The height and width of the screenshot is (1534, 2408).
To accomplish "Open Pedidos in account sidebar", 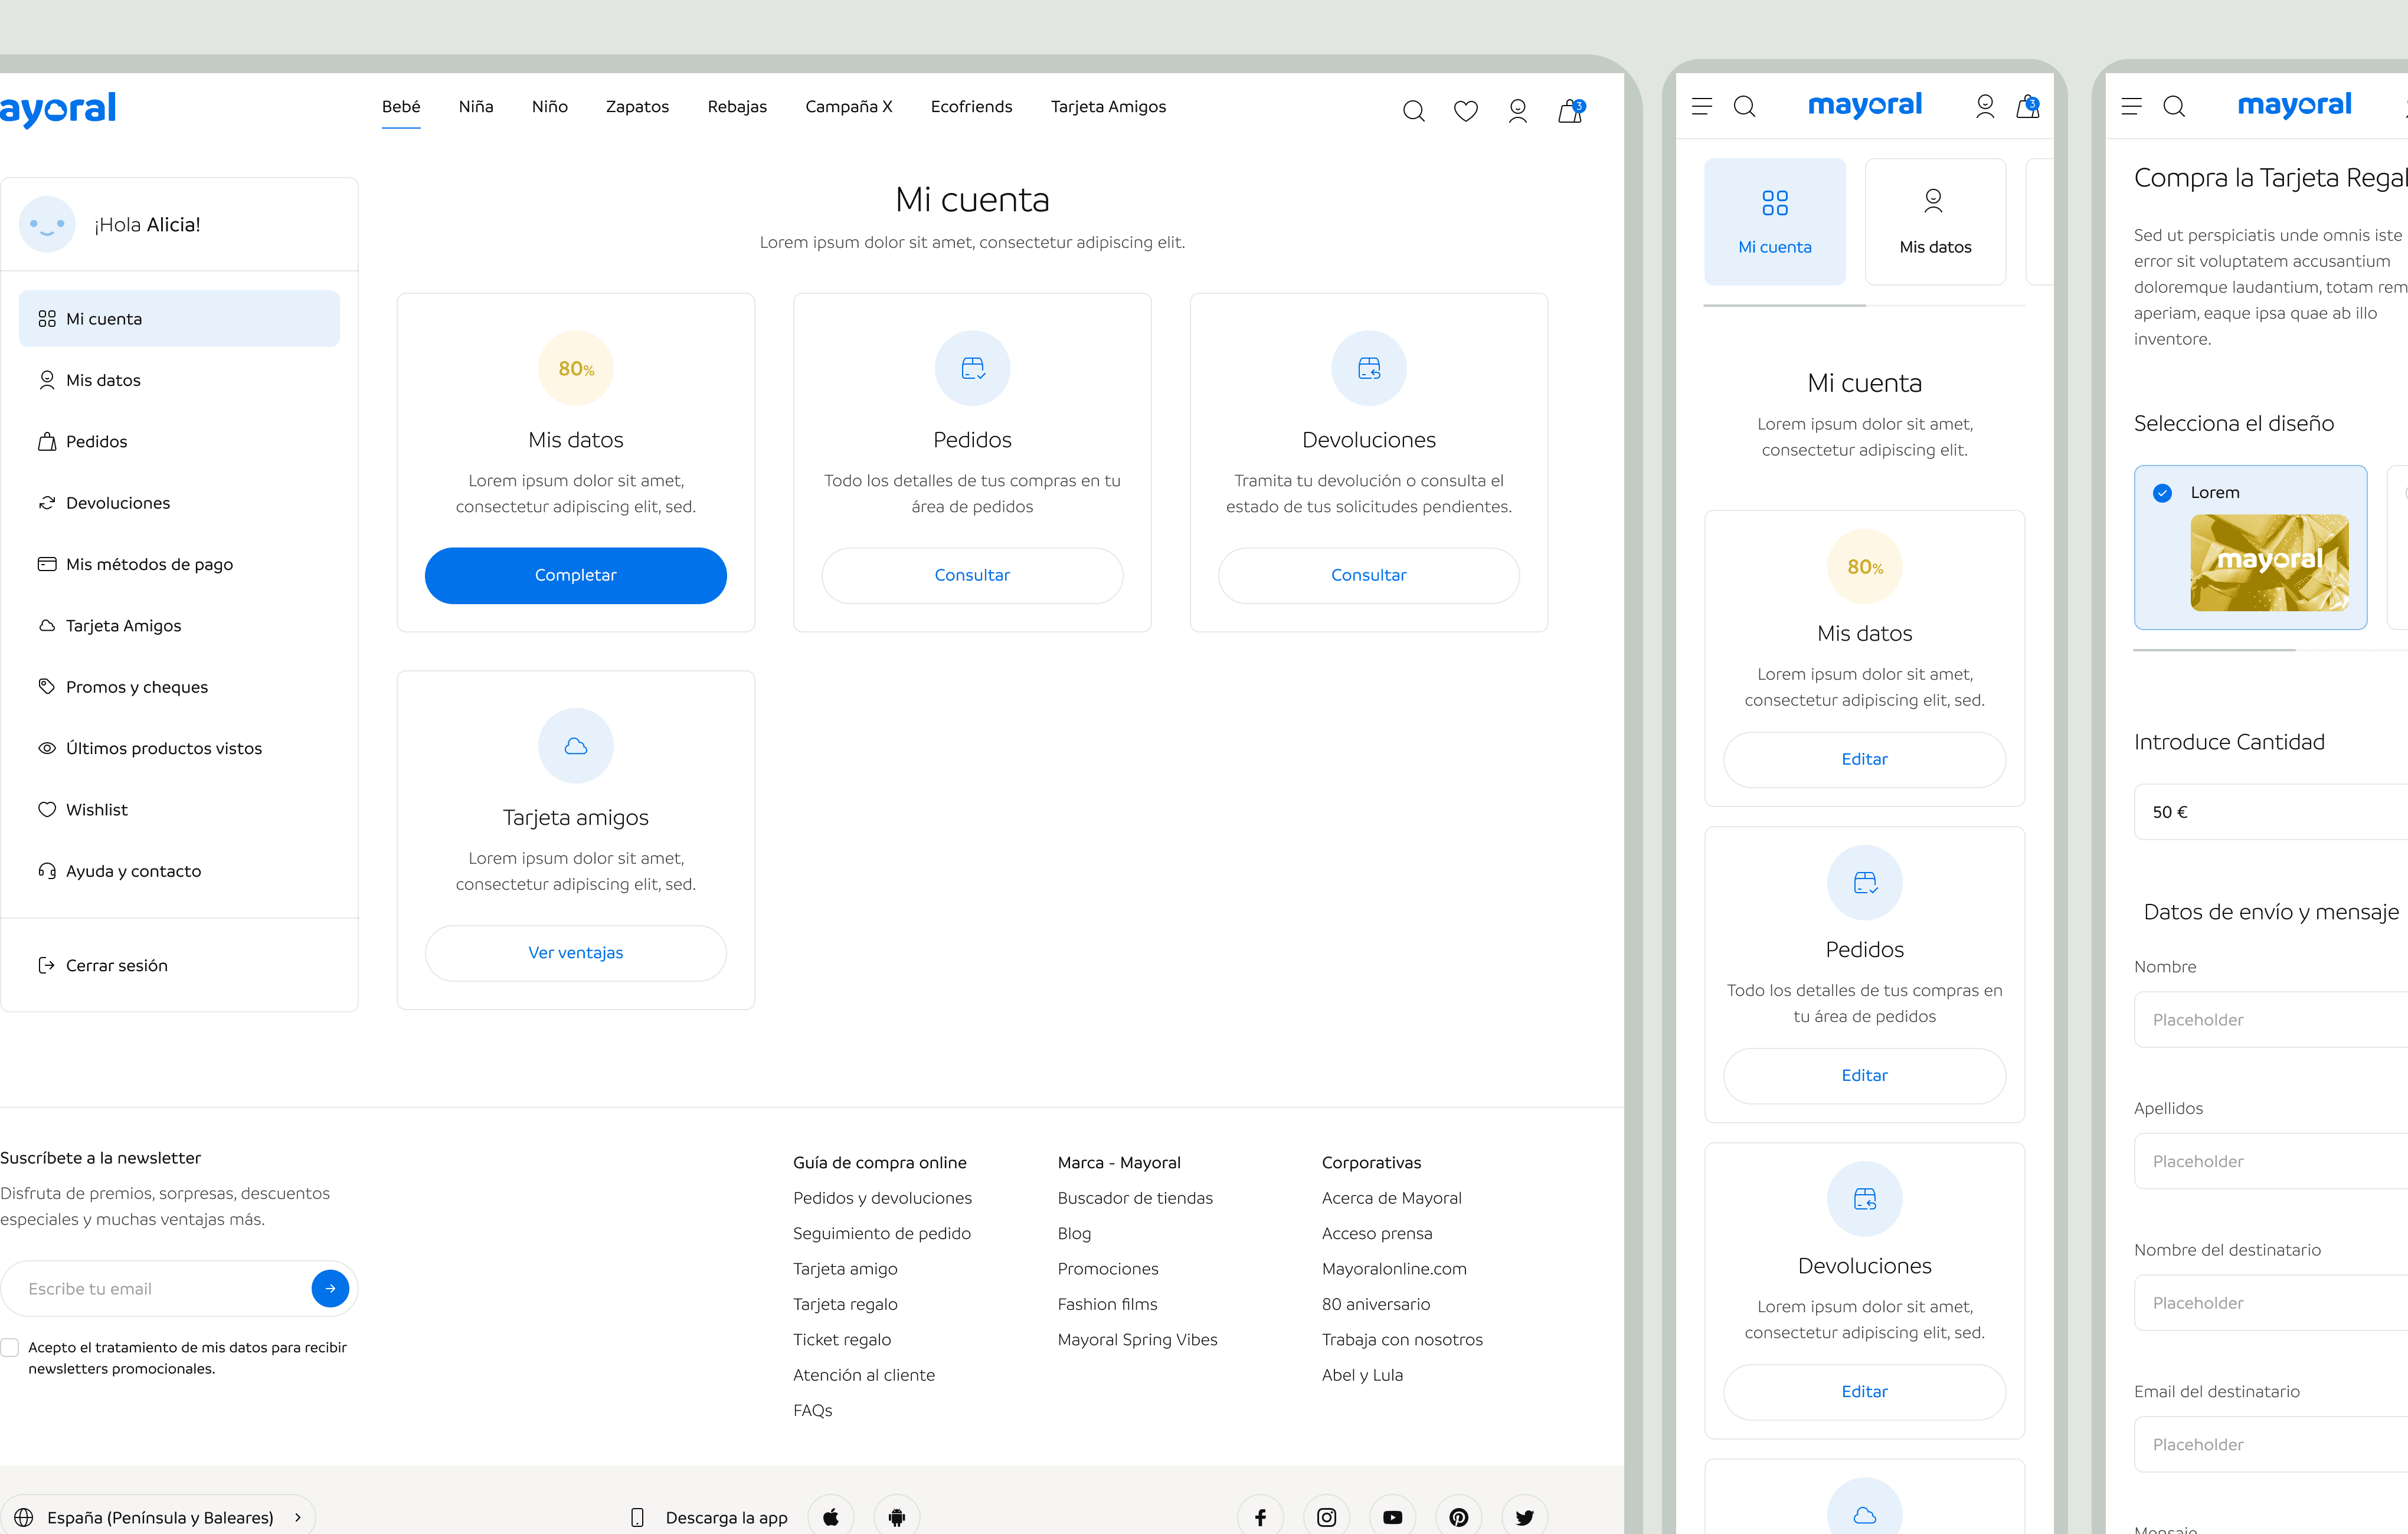I will pos(96,442).
